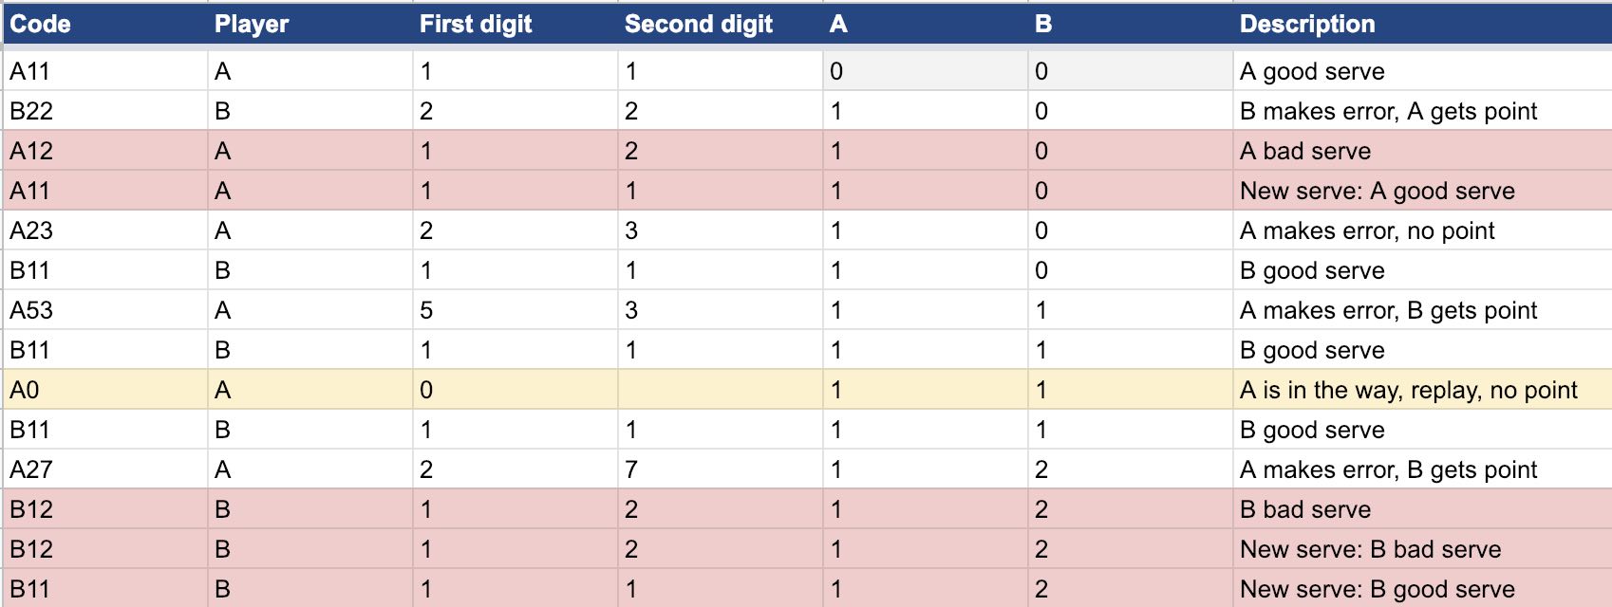Click 'New serve: A good serve' cell
This screenshot has height=607, width=1612.
[x=1422, y=191]
